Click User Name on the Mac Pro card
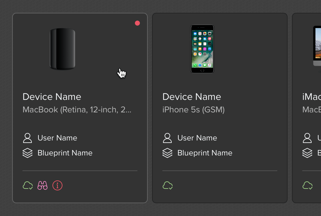 coord(57,138)
